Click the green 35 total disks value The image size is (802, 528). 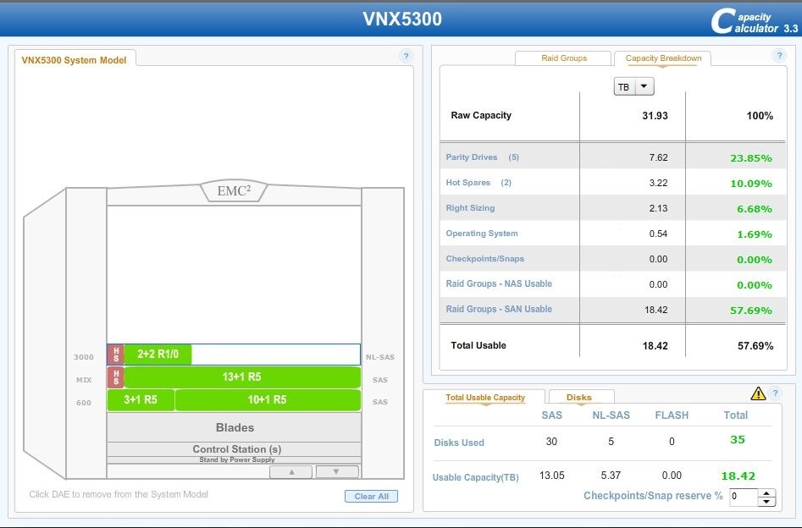737,439
